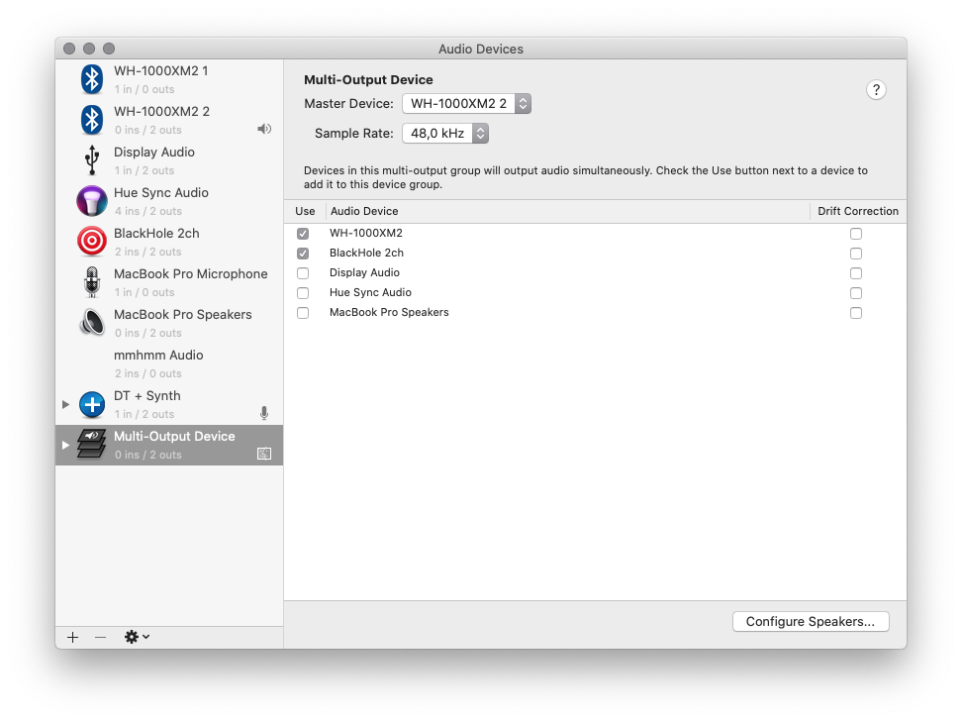Open the Sample Rate dropdown
Image resolution: width=962 pixels, height=722 pixels.
[x=445, y=134]
